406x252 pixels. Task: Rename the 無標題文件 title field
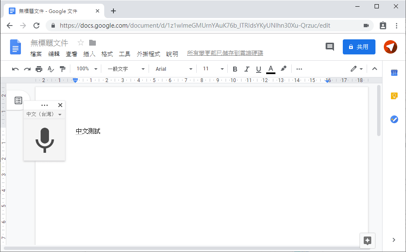(49, 43)
